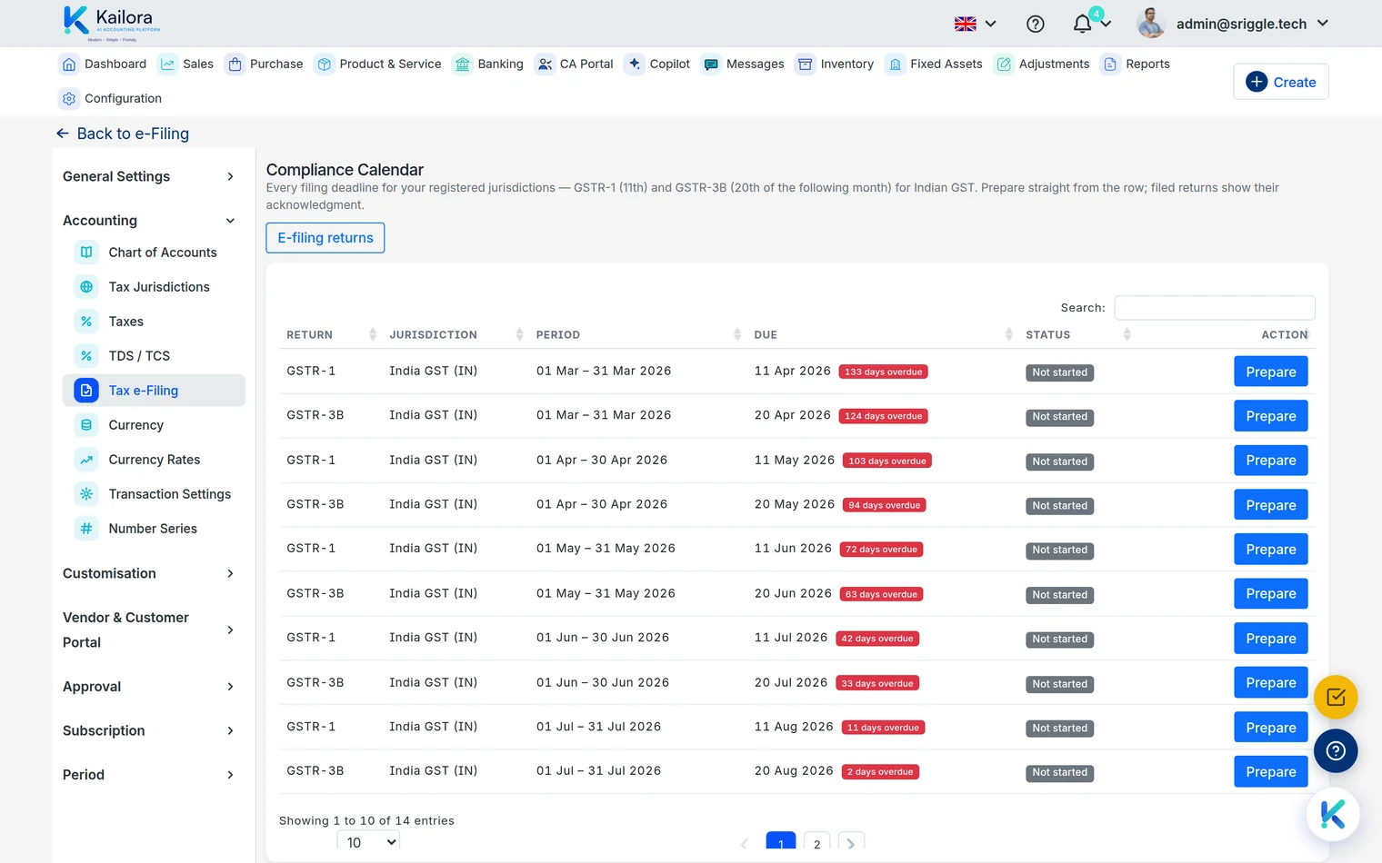Click the Tax Jurisdictions globe icon
The width and height of the screenshot is (1382, 863).
(x=86, y=287)
